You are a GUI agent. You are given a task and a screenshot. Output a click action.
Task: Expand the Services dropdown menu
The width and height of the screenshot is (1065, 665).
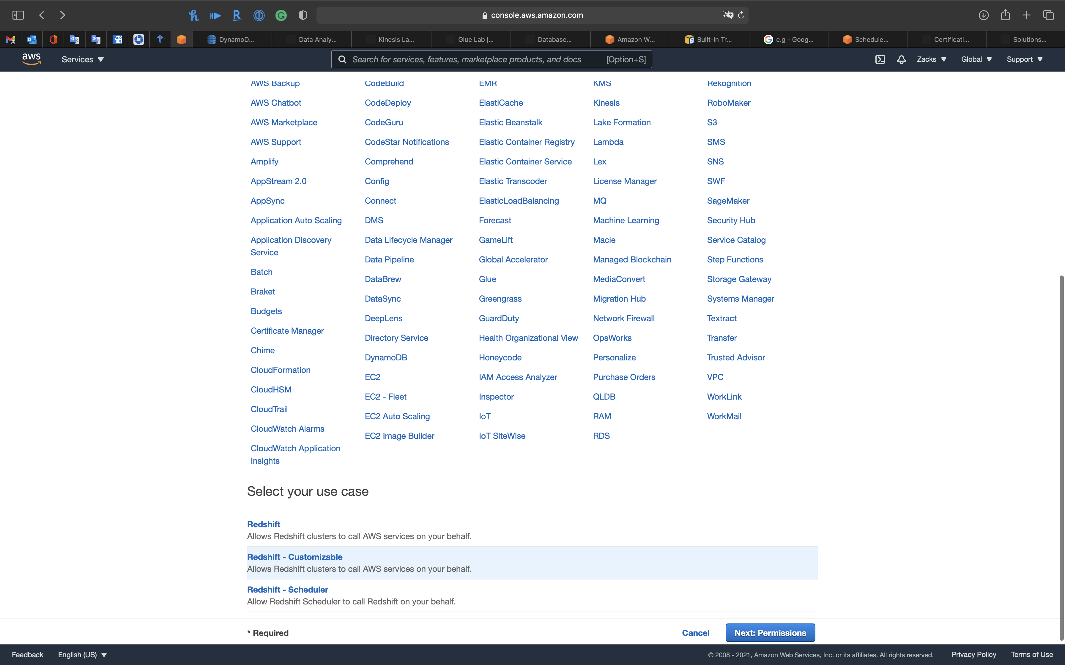click(x=82, y=59)
